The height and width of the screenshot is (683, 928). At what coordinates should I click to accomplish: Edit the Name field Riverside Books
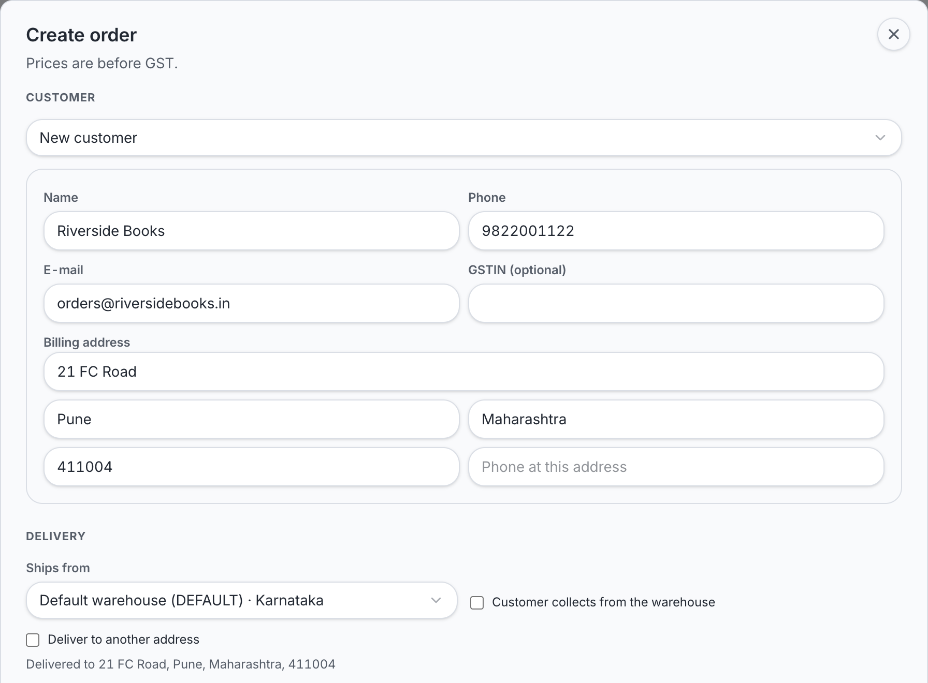click(x=251, y=231)
